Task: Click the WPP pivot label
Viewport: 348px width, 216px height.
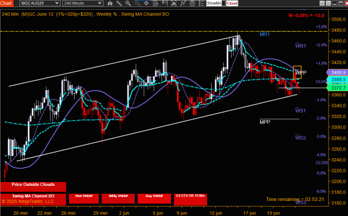Action: (301, 72)
